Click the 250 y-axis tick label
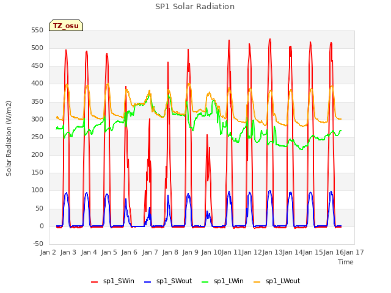This screenshot has height=293, width=391. point(37,137)
